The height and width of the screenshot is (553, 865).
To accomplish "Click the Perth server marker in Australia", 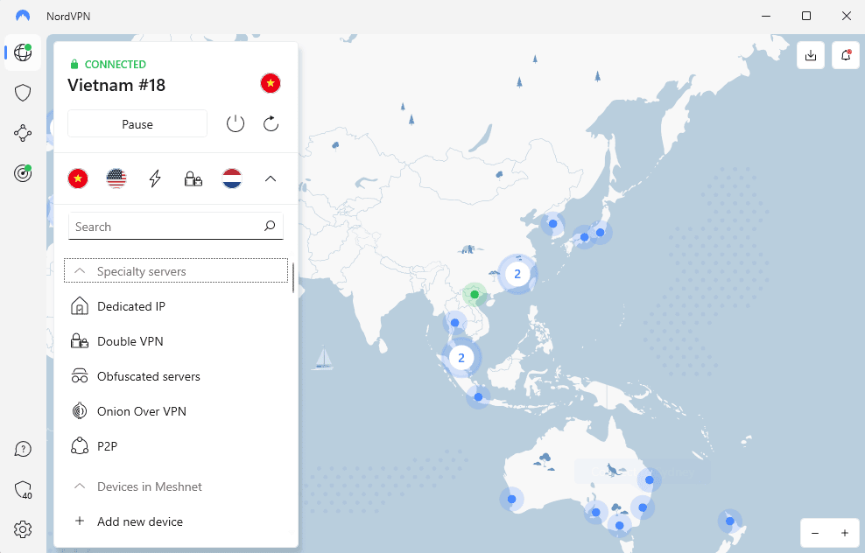I will pos(512,499).
